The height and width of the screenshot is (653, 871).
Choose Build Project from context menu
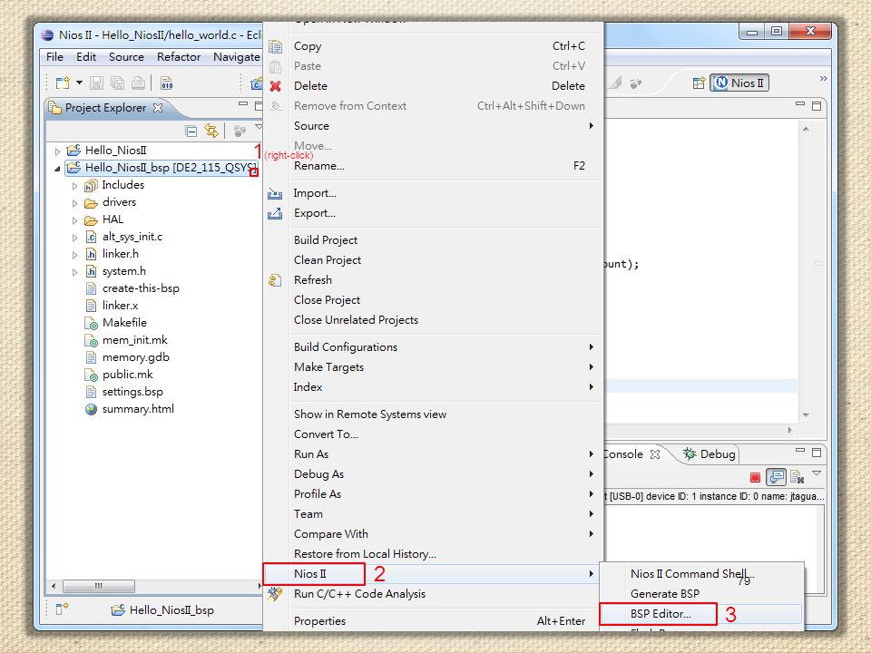point(434,239)
